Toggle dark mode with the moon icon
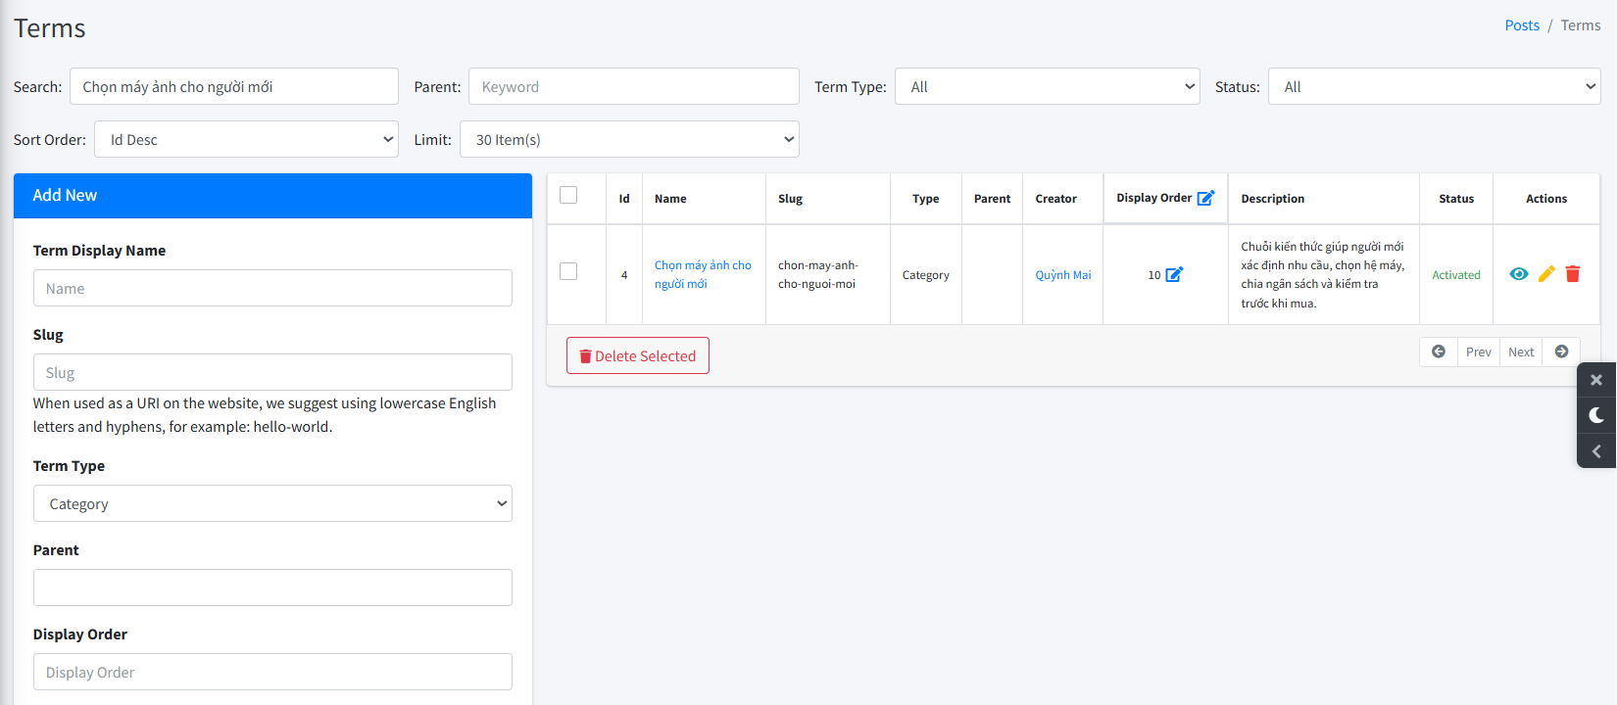 (x=1596, y=415)
